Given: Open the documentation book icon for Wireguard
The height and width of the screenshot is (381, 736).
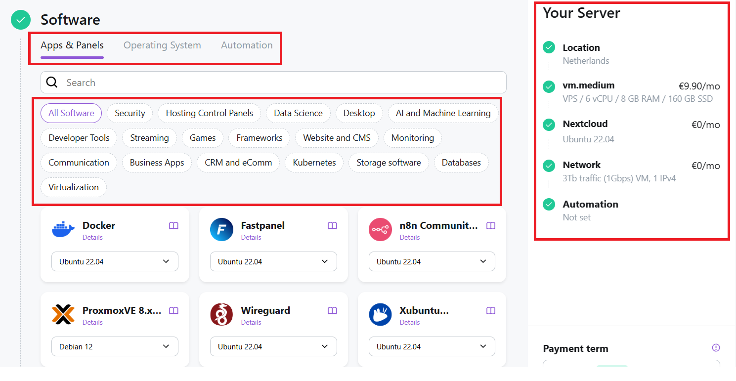Looking at the screenshot, I should (332, 311).
